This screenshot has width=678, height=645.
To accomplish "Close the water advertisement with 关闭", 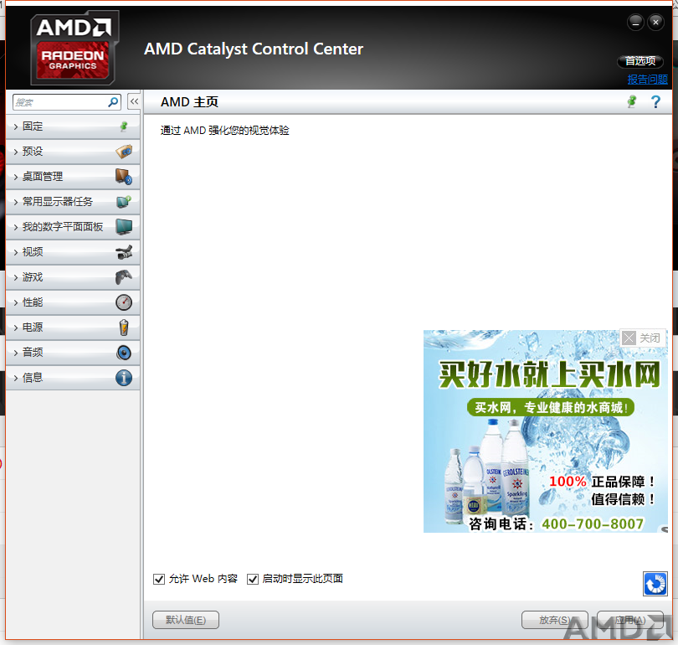I will pos(643,338).
